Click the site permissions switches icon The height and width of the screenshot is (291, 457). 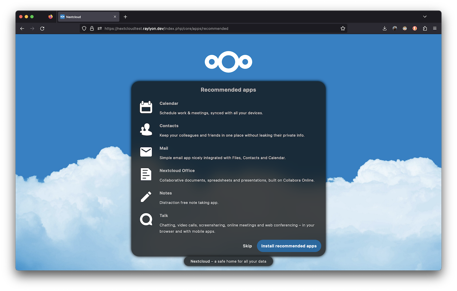click(x=99, y=28)
